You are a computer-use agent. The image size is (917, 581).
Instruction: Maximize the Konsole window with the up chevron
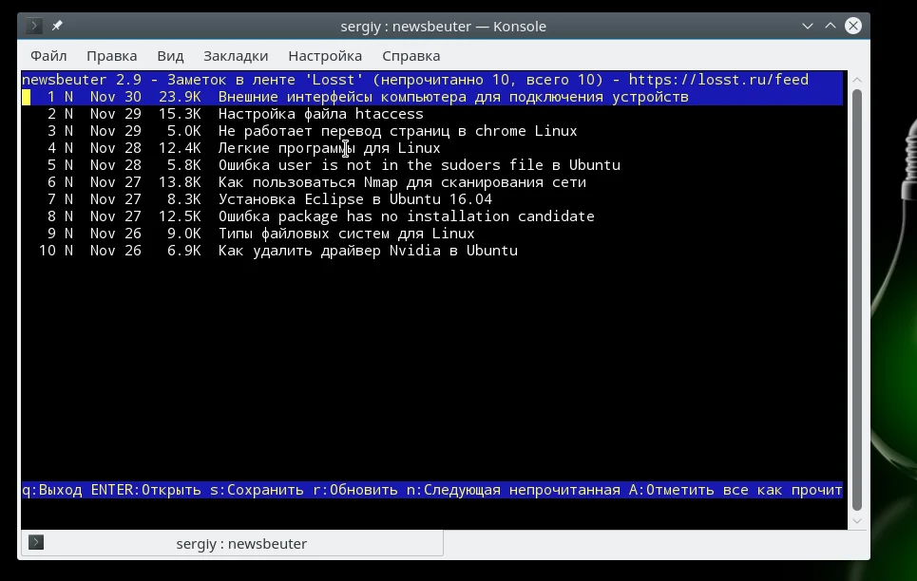click(x=831, y=26)
